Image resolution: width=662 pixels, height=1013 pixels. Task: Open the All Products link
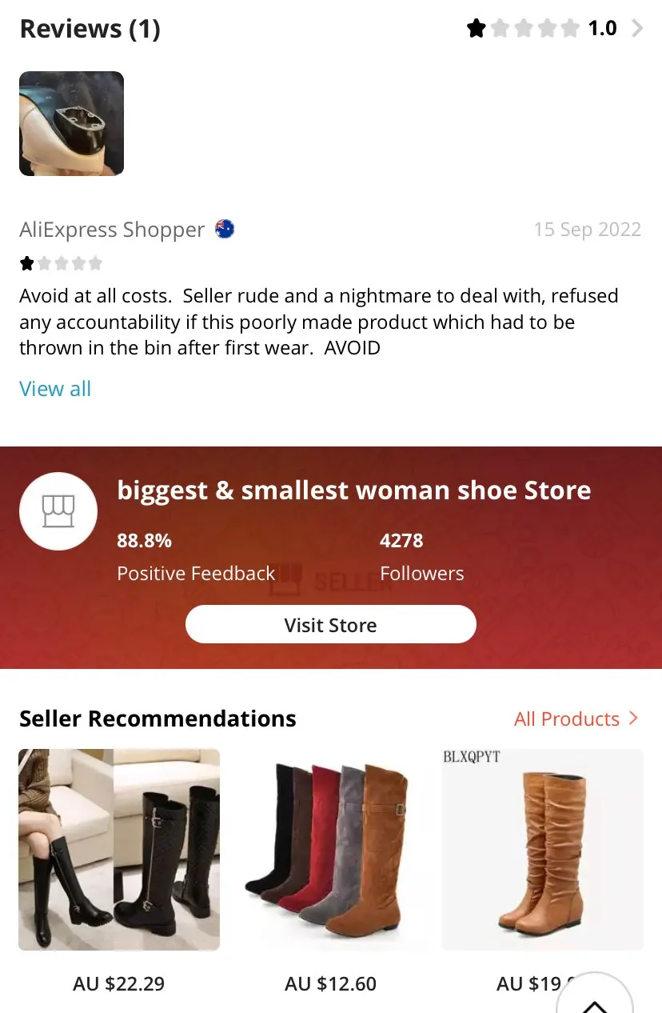click(x=567, y=719)
